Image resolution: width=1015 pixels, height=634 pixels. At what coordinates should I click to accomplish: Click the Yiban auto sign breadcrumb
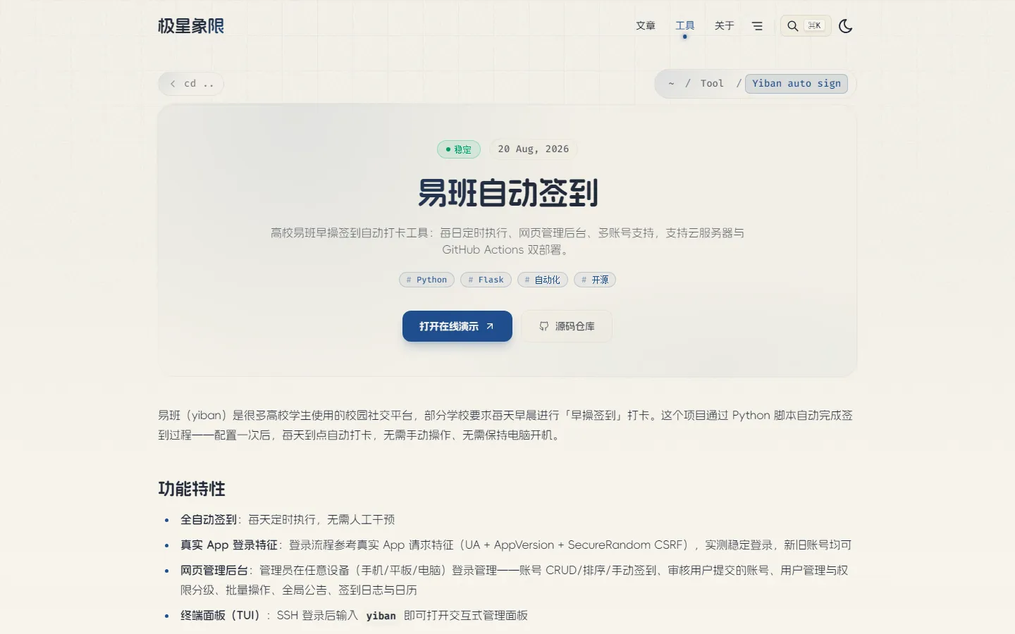(x=796, y=83)
